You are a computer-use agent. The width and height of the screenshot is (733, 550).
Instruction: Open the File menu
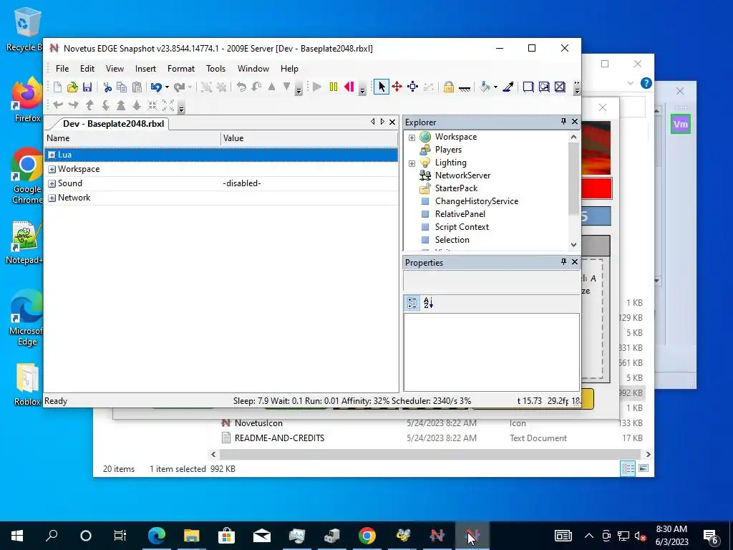coord(62,69)
